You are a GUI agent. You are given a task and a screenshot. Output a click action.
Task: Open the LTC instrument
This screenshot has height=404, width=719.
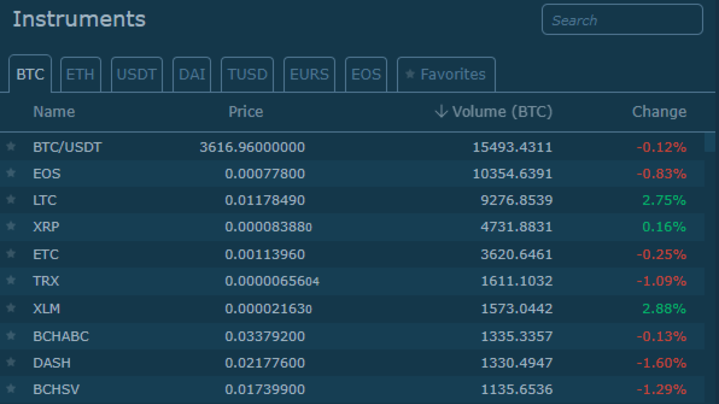[45, 200]
